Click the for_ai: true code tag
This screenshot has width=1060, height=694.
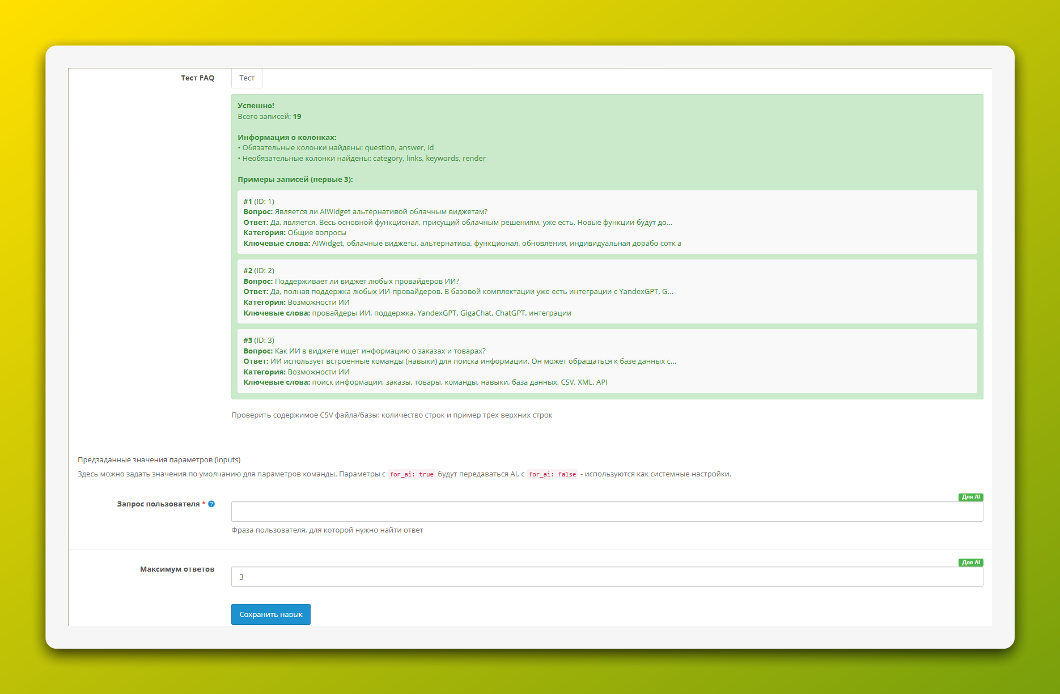(412, 474)
